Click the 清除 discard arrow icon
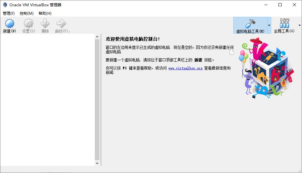 [x=45, y=24]
